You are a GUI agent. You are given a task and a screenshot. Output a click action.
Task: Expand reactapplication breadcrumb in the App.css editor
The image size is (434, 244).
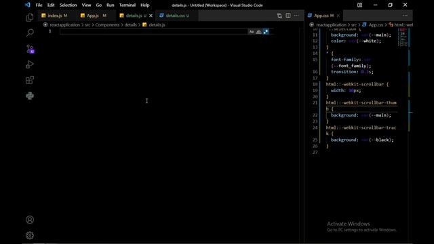click(x=332, y=25)
